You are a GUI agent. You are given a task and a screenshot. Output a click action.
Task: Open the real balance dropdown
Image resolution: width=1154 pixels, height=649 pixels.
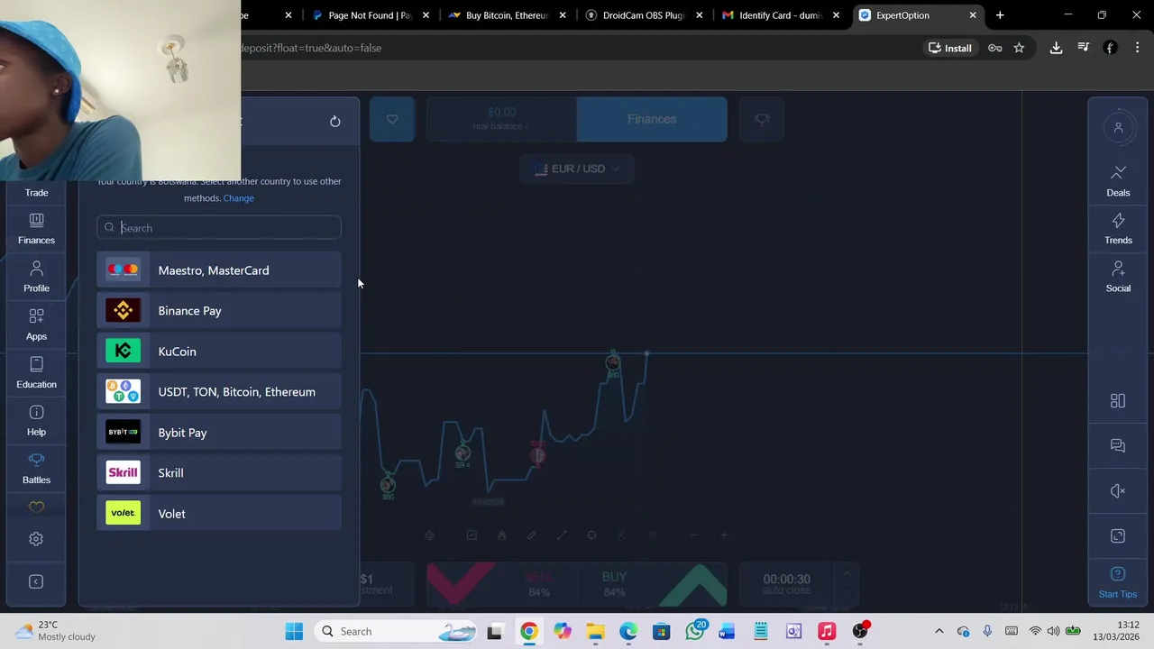click(x=501, y=119)
